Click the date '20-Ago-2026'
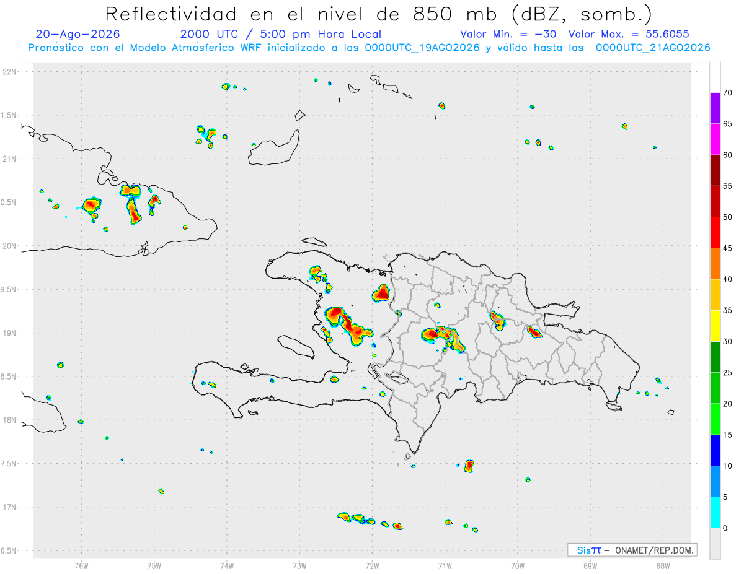 coord(78,34)
